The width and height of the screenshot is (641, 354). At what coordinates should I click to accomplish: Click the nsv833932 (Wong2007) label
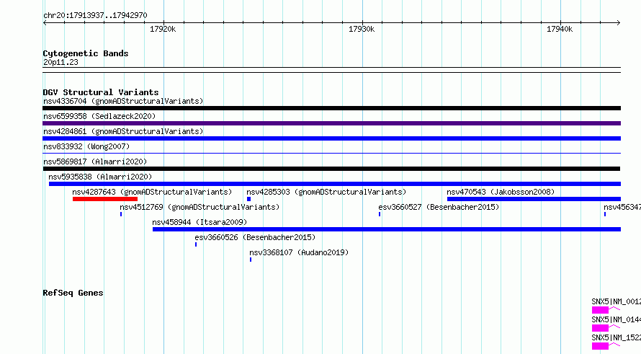tap(86, 146)
